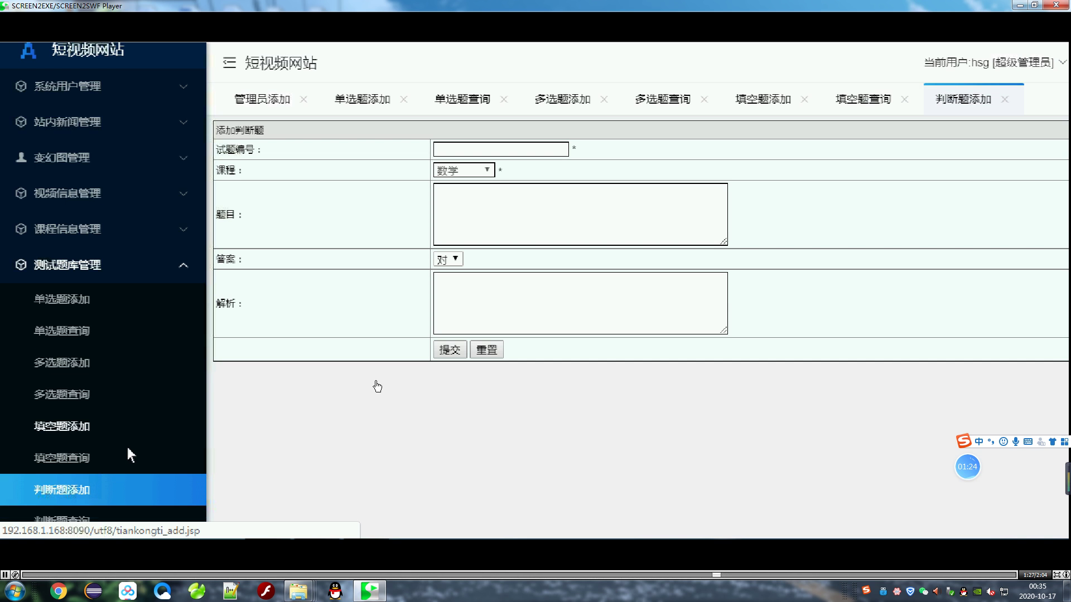
Task: Switch to the 多选题查询 tab
Action: [x=663, y=99]
